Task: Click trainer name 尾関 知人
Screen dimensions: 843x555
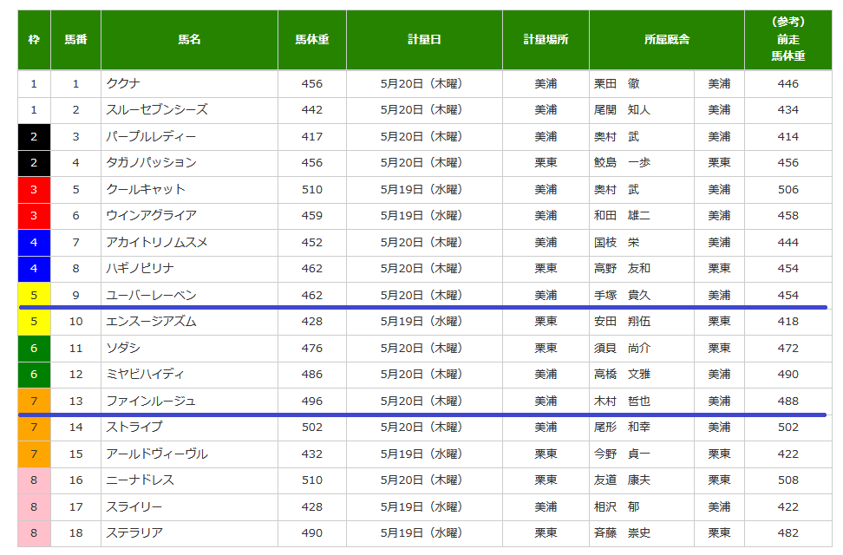Action: point(622,110)
